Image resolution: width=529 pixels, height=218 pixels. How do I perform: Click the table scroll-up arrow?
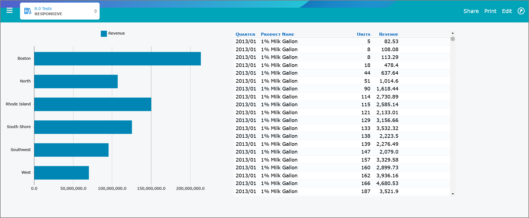coord(453,33)
